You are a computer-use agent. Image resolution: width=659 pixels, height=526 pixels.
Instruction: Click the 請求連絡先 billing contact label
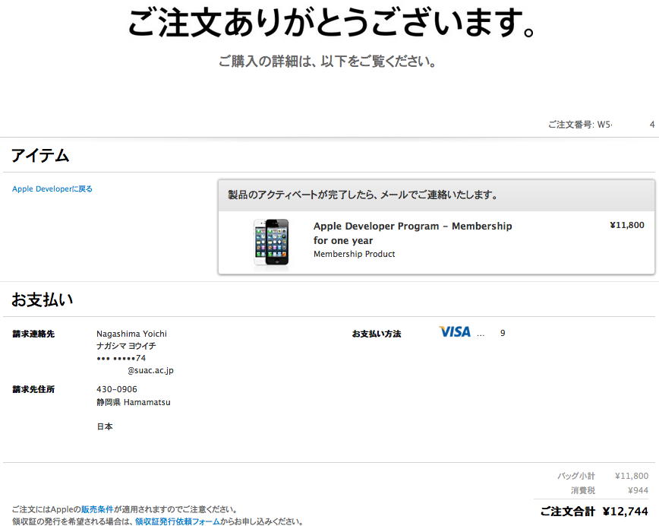click(33, 334)
